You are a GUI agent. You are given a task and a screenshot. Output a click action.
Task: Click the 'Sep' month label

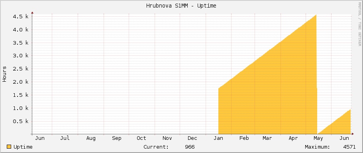pos(116,138)
